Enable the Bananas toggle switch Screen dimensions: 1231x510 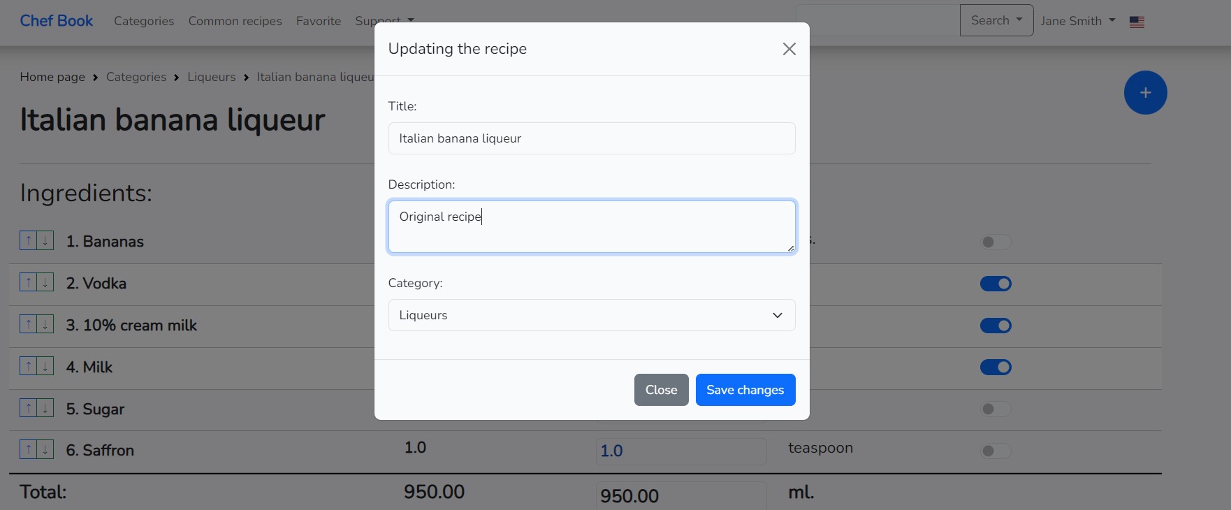[996, 242]
